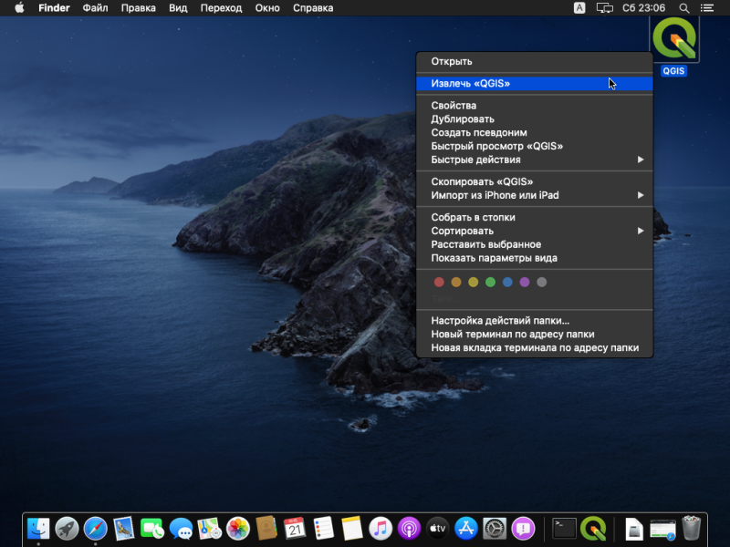
Task: Select Скопировать «QGIS» menu entry
Action: pos(535,181)
